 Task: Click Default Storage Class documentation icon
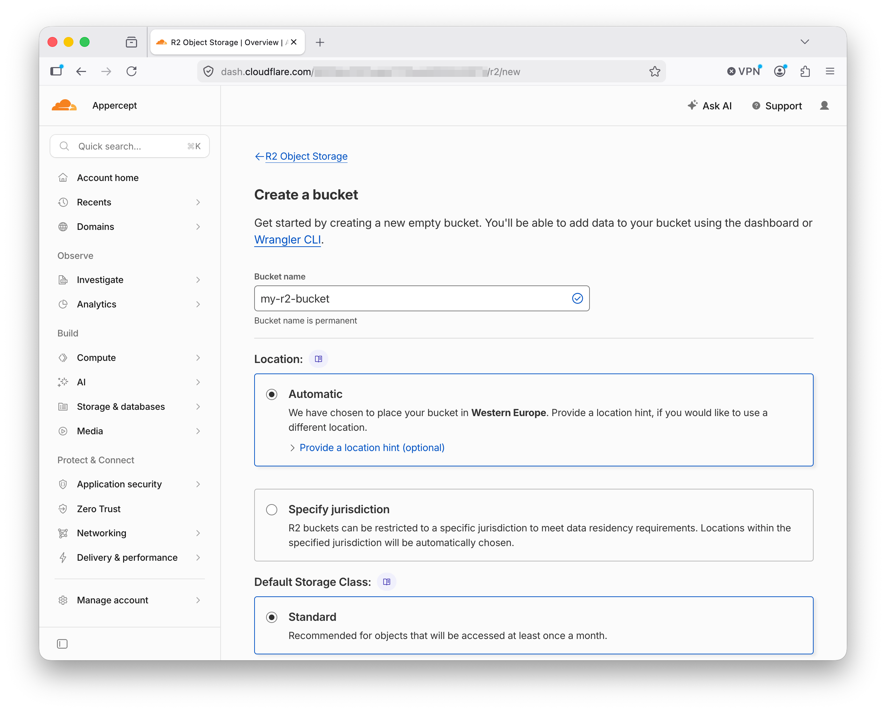[x=387, y=582]
